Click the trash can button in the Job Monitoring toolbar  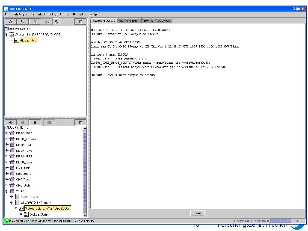(x=80, y=122)
